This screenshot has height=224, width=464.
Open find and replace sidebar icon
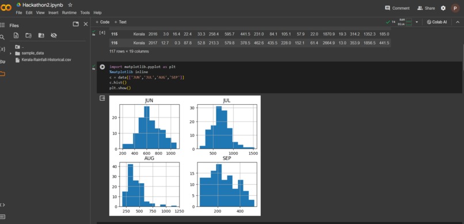tap(2, 37)
